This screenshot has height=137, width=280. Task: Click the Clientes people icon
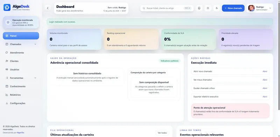point(7,61)
